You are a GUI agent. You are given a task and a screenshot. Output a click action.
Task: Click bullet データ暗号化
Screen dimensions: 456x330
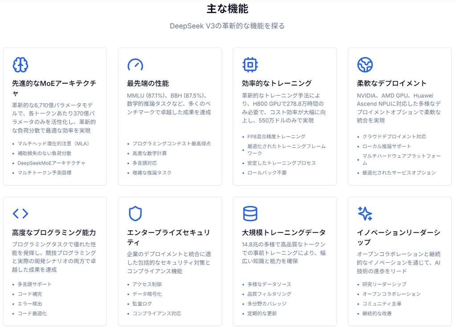point(147,294)
